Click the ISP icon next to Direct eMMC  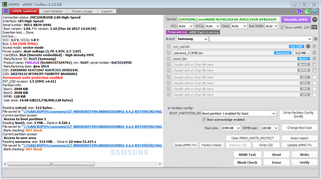click(x=314, y=27)
